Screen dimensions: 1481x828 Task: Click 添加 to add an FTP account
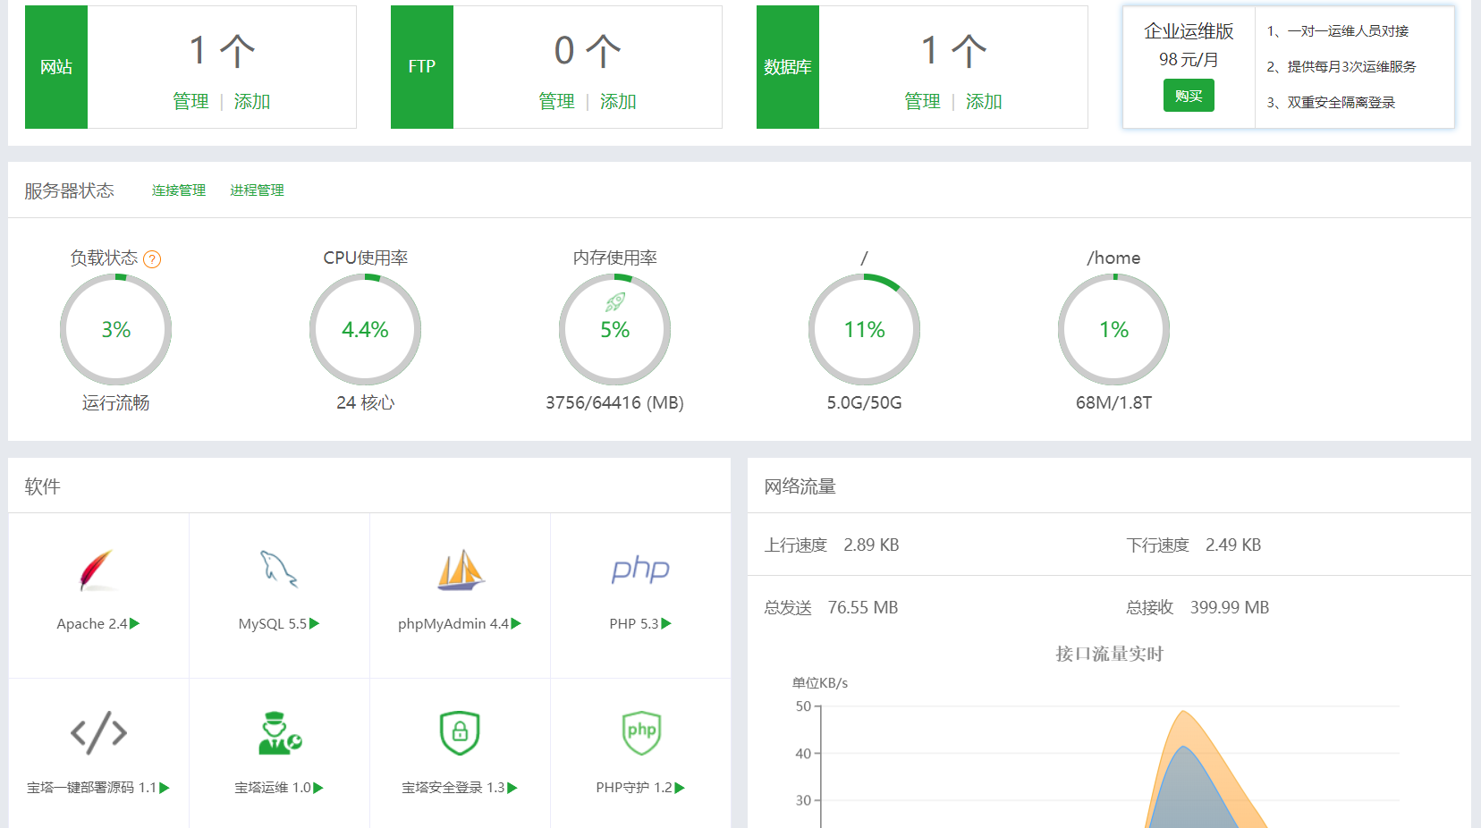coord(618,102)
